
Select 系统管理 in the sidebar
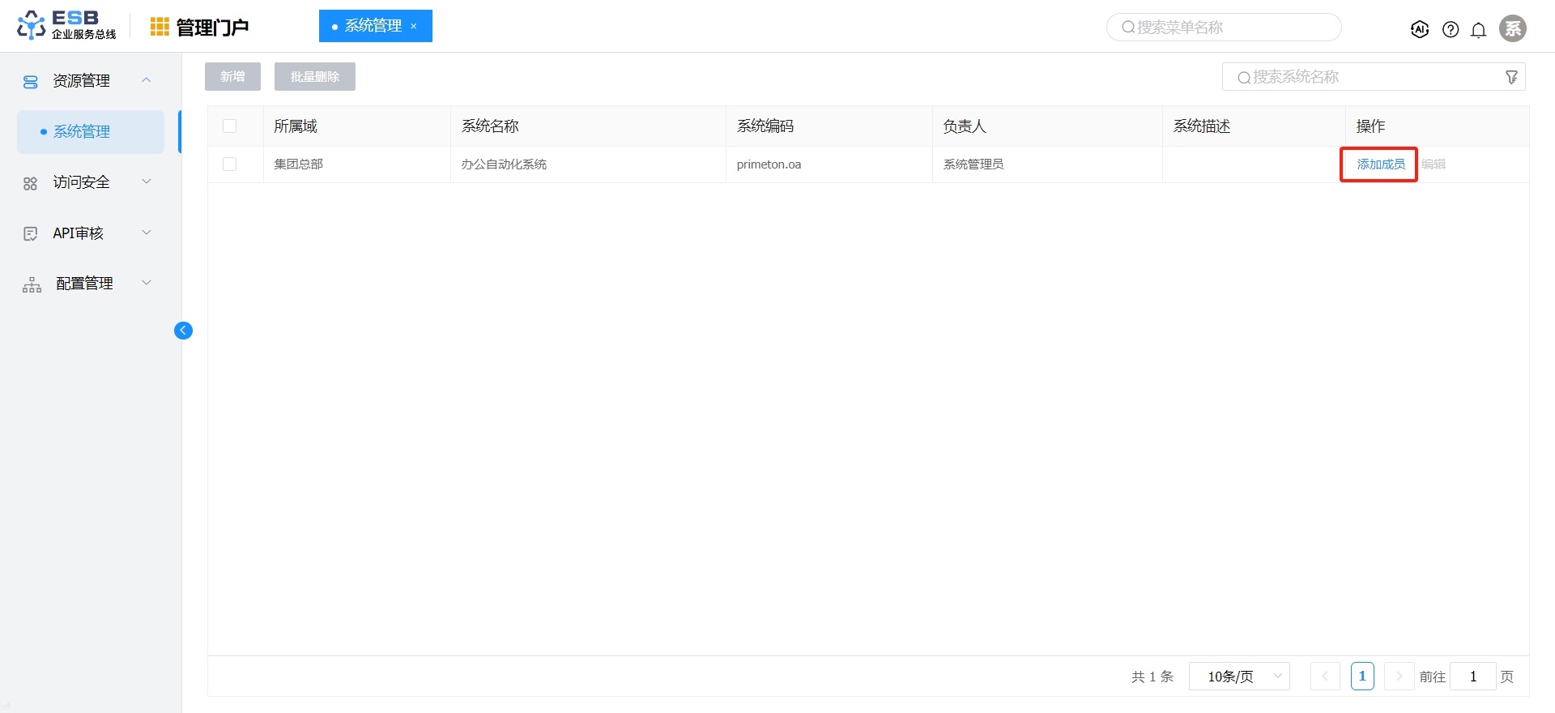pos(82,132)
